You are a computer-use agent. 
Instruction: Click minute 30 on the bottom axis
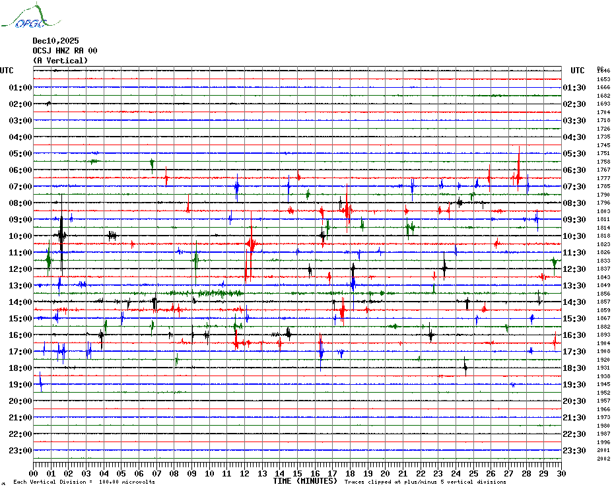(561, 473)
